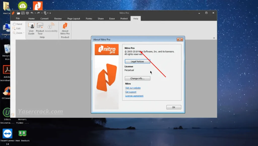Switch to the Convert tab

(44, 19)
